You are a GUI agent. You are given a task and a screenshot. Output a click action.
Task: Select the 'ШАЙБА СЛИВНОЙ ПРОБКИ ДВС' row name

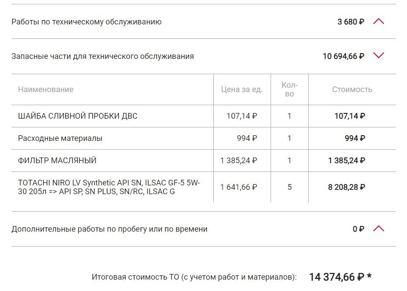click(x=78, y=116)
